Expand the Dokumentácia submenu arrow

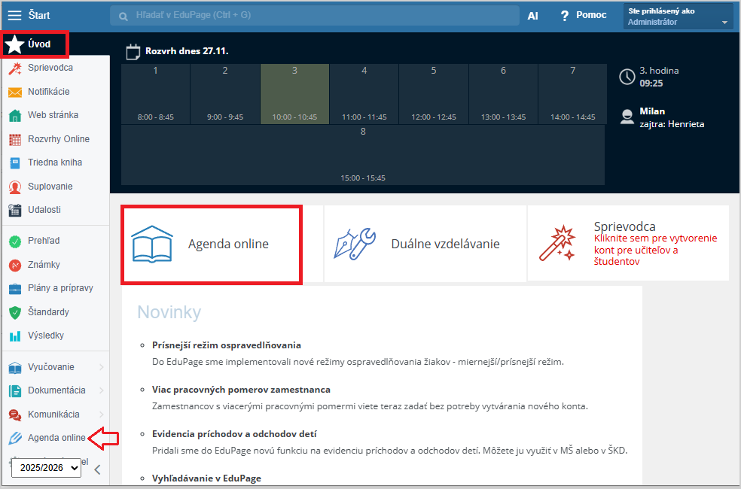pos(101,390)
